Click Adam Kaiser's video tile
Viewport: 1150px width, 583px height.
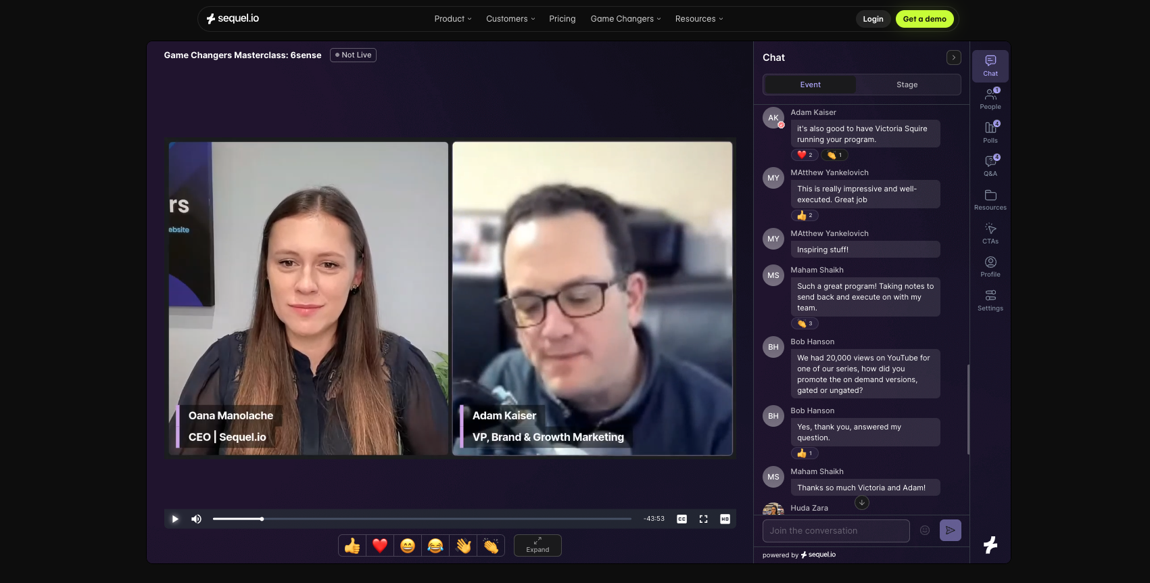coord(592,298)
